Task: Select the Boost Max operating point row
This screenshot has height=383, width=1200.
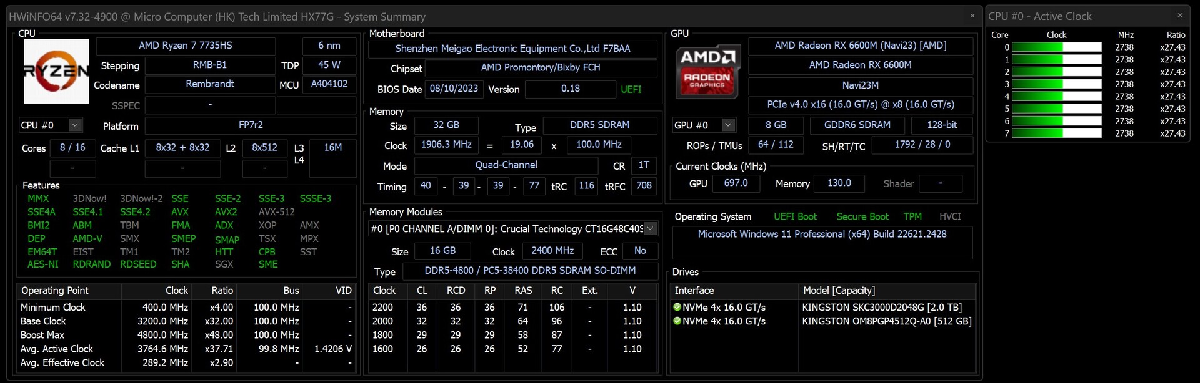Action: 42,335
